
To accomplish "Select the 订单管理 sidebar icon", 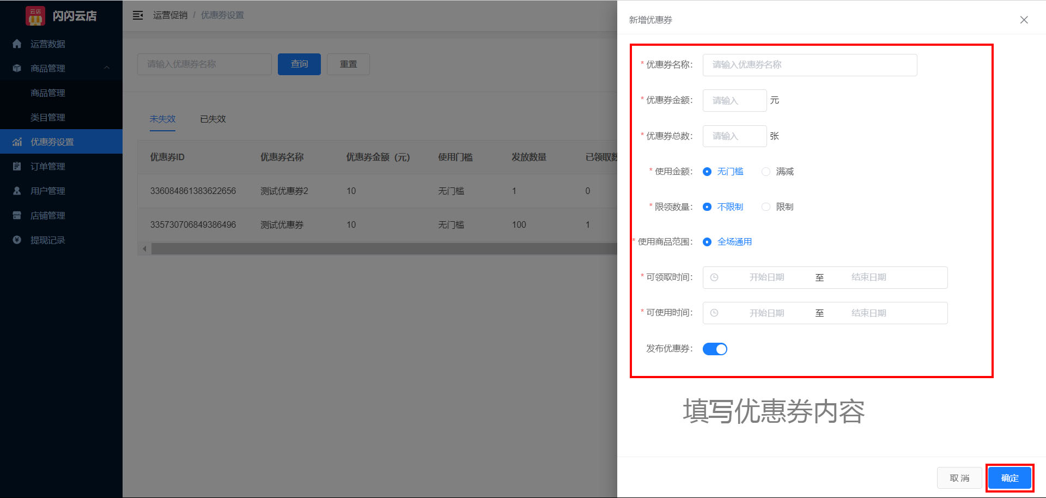I will [16, 166].
